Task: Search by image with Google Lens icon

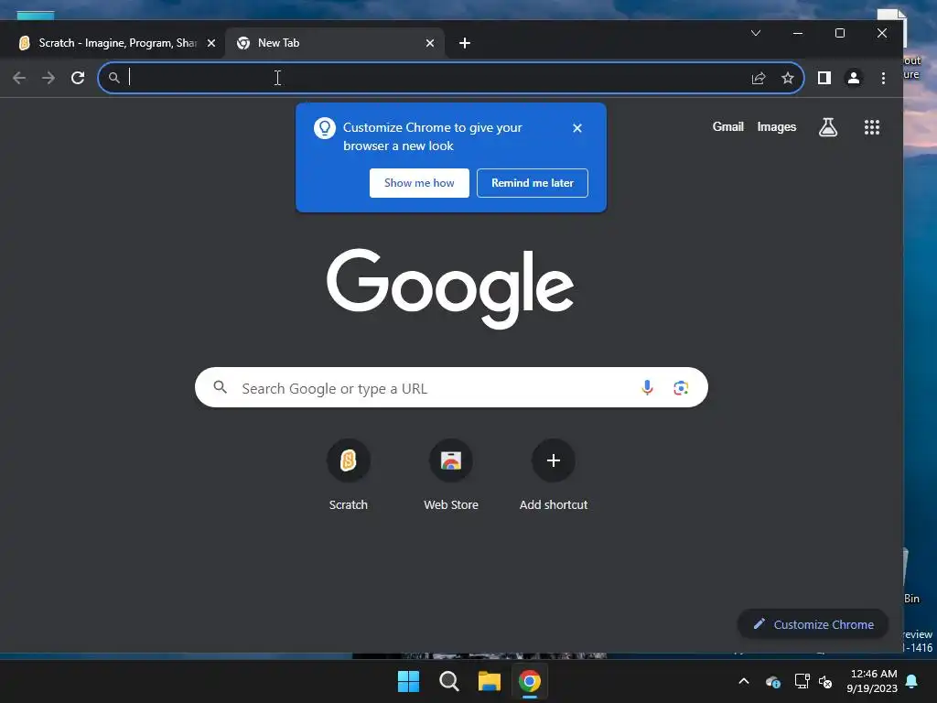Action: [x=681, y=388]
